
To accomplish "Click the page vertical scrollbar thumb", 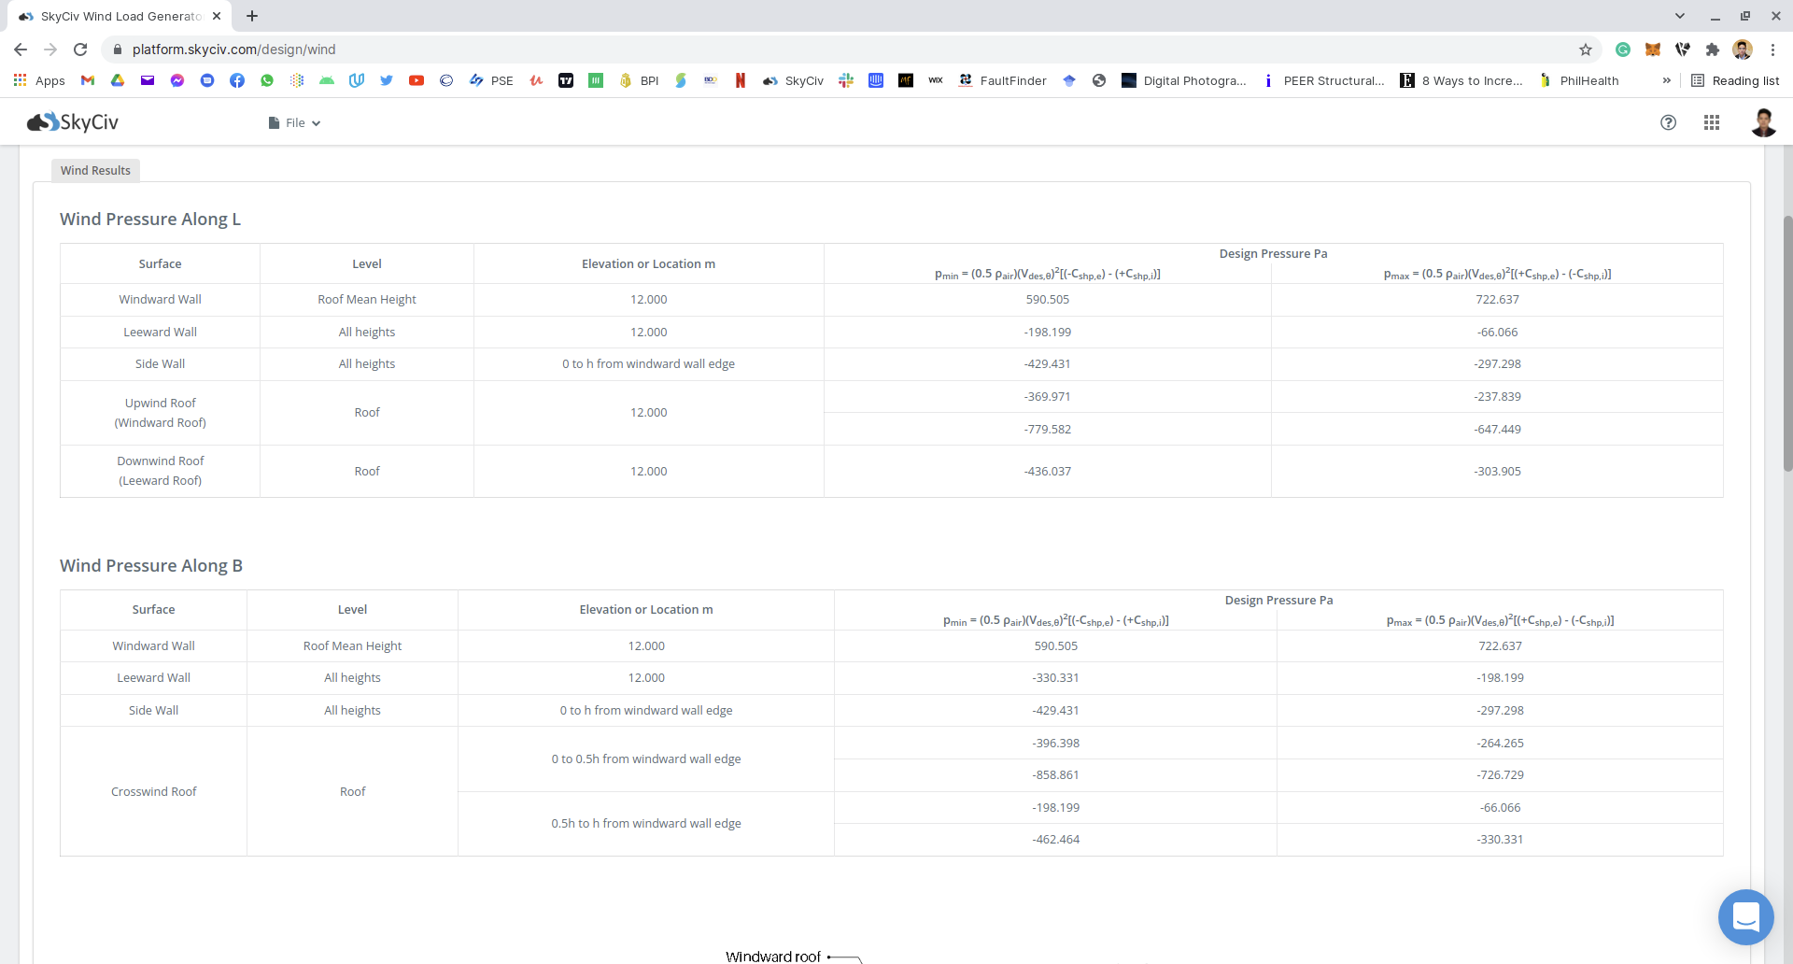I will coord(1787,346).
